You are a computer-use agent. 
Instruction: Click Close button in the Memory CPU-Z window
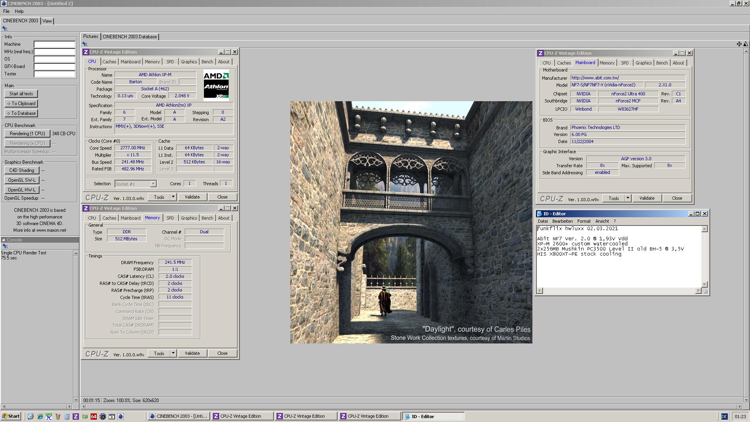(x=222, y=353)
